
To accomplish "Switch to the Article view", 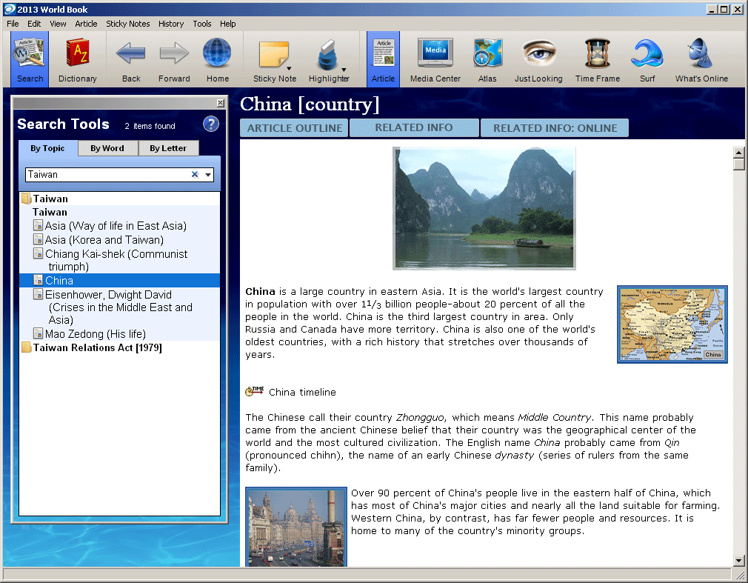I will [x=383, y=59].
